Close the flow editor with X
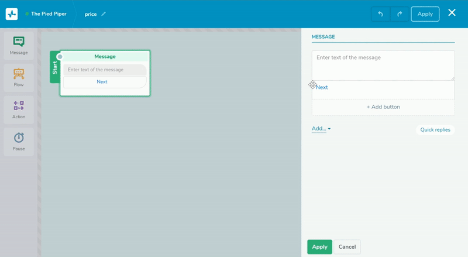The width and height of the screenshot is (468, 257). click(452, 12)
